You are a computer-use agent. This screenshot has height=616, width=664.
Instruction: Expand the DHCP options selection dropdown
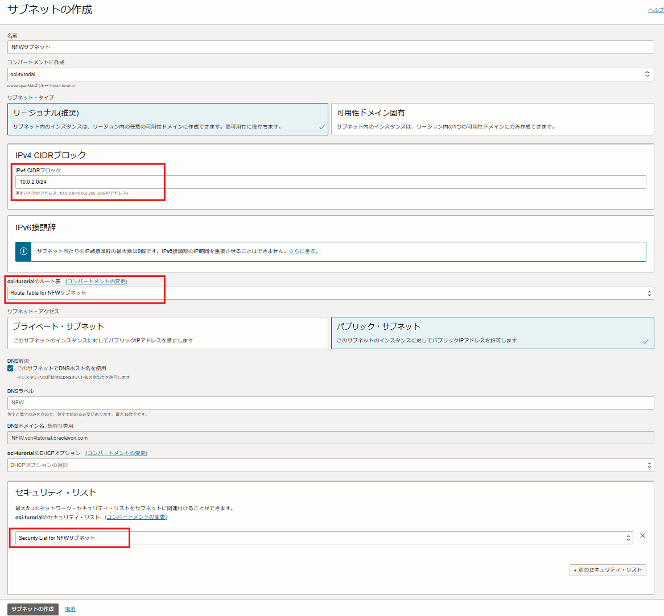330,465
